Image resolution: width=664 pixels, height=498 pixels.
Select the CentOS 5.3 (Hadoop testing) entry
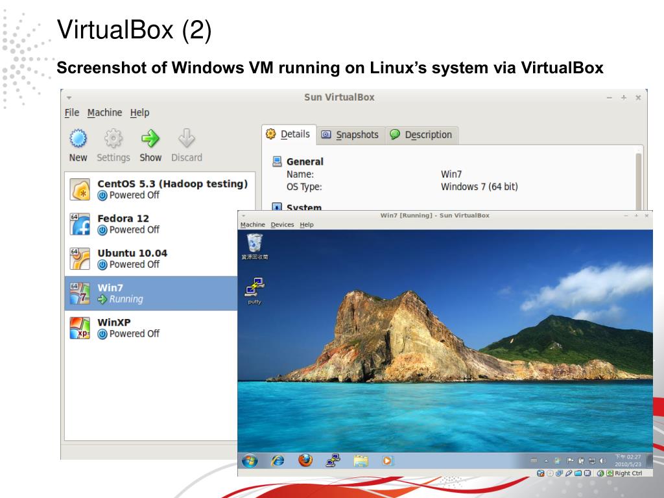click(160, 189)
